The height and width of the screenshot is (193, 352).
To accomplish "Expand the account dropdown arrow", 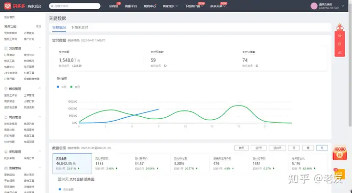I will (343, 6).
